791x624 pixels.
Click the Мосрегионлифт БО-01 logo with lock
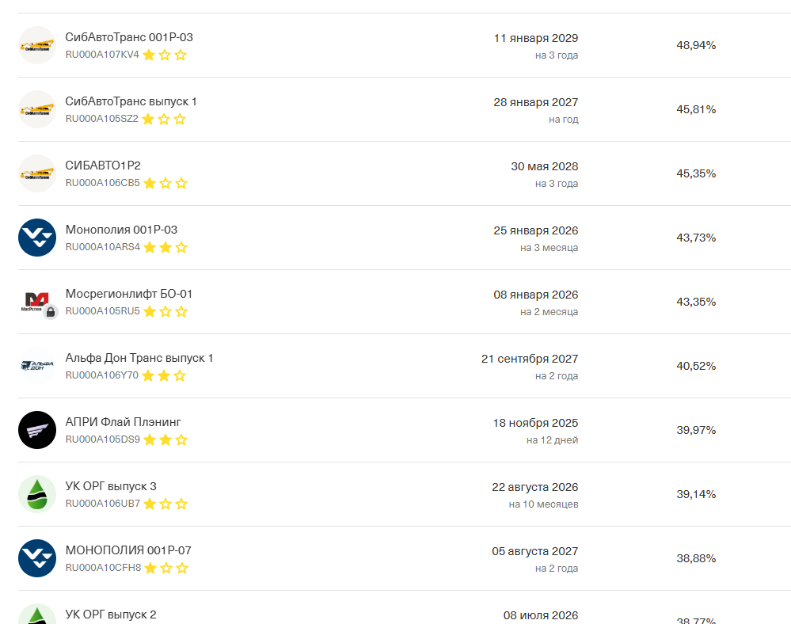tap(37, 302)
